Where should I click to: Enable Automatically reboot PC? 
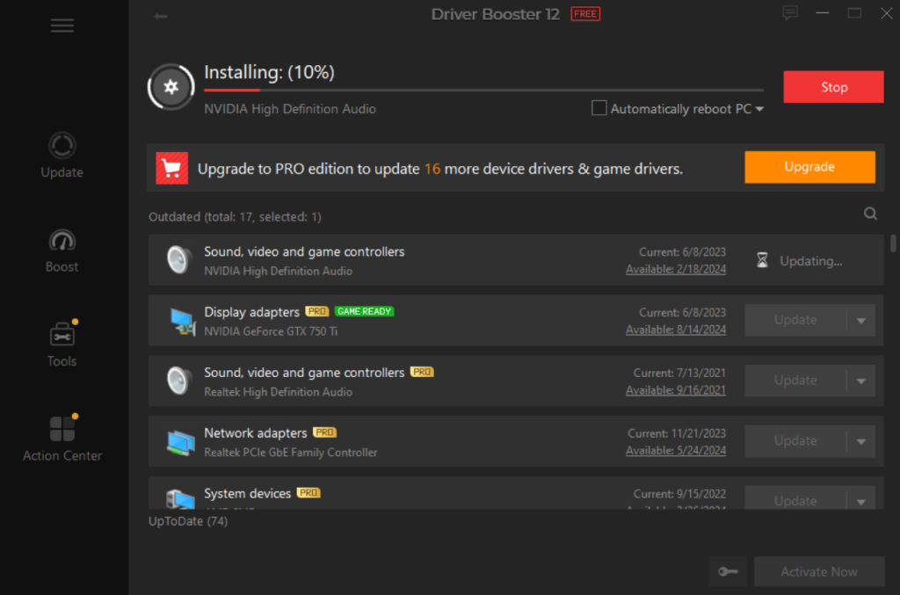tap(599, 109)
